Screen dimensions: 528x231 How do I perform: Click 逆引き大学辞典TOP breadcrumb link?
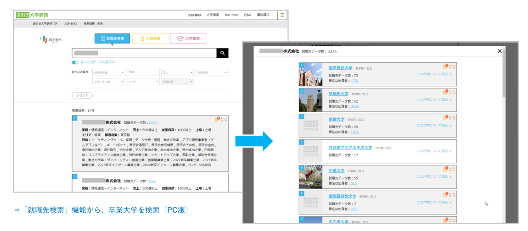[45, 23]
